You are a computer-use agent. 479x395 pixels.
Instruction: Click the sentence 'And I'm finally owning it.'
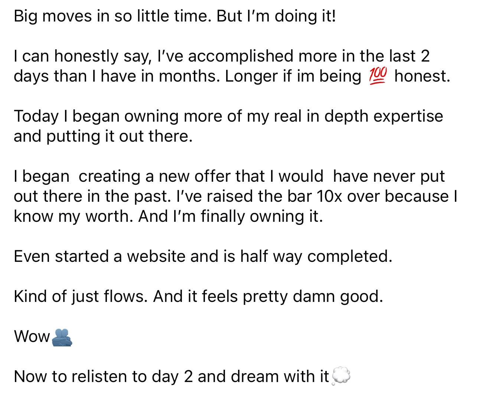[x=231, y=216]
